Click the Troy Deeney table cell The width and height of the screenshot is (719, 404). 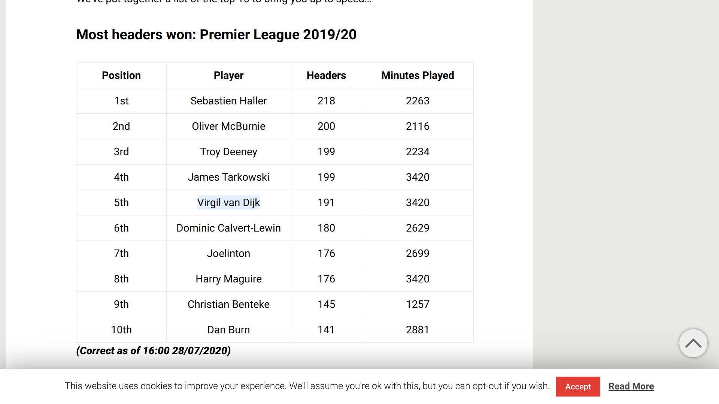click(x=228, y=152)
